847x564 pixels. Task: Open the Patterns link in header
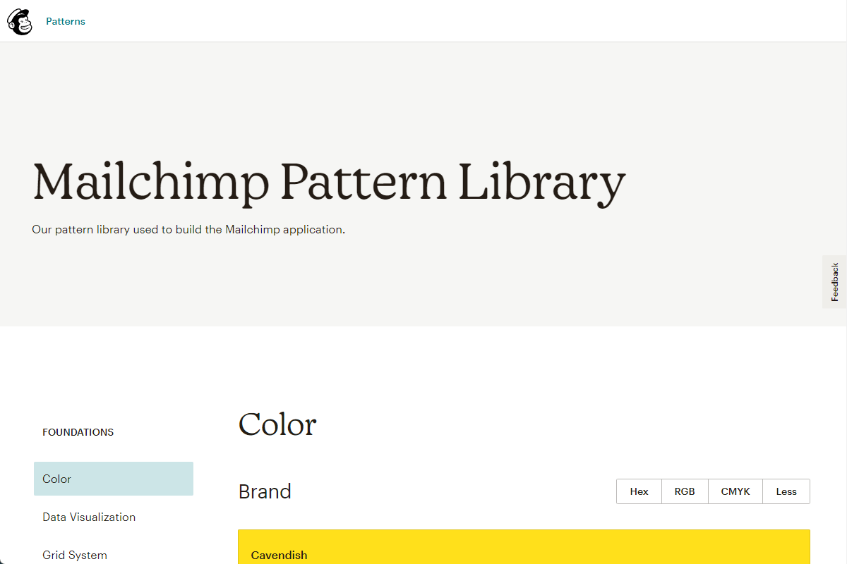click(66, 21)
